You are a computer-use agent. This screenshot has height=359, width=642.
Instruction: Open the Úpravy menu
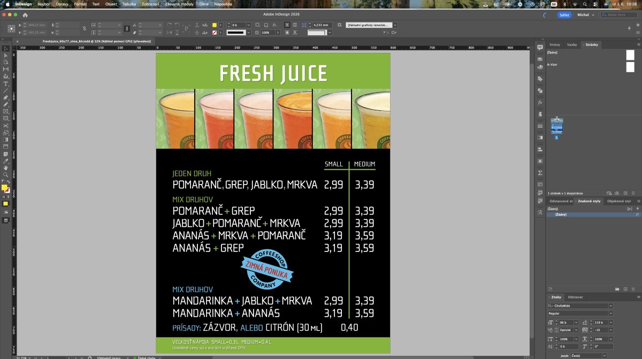pyautogui.click(x=62, y=4)
